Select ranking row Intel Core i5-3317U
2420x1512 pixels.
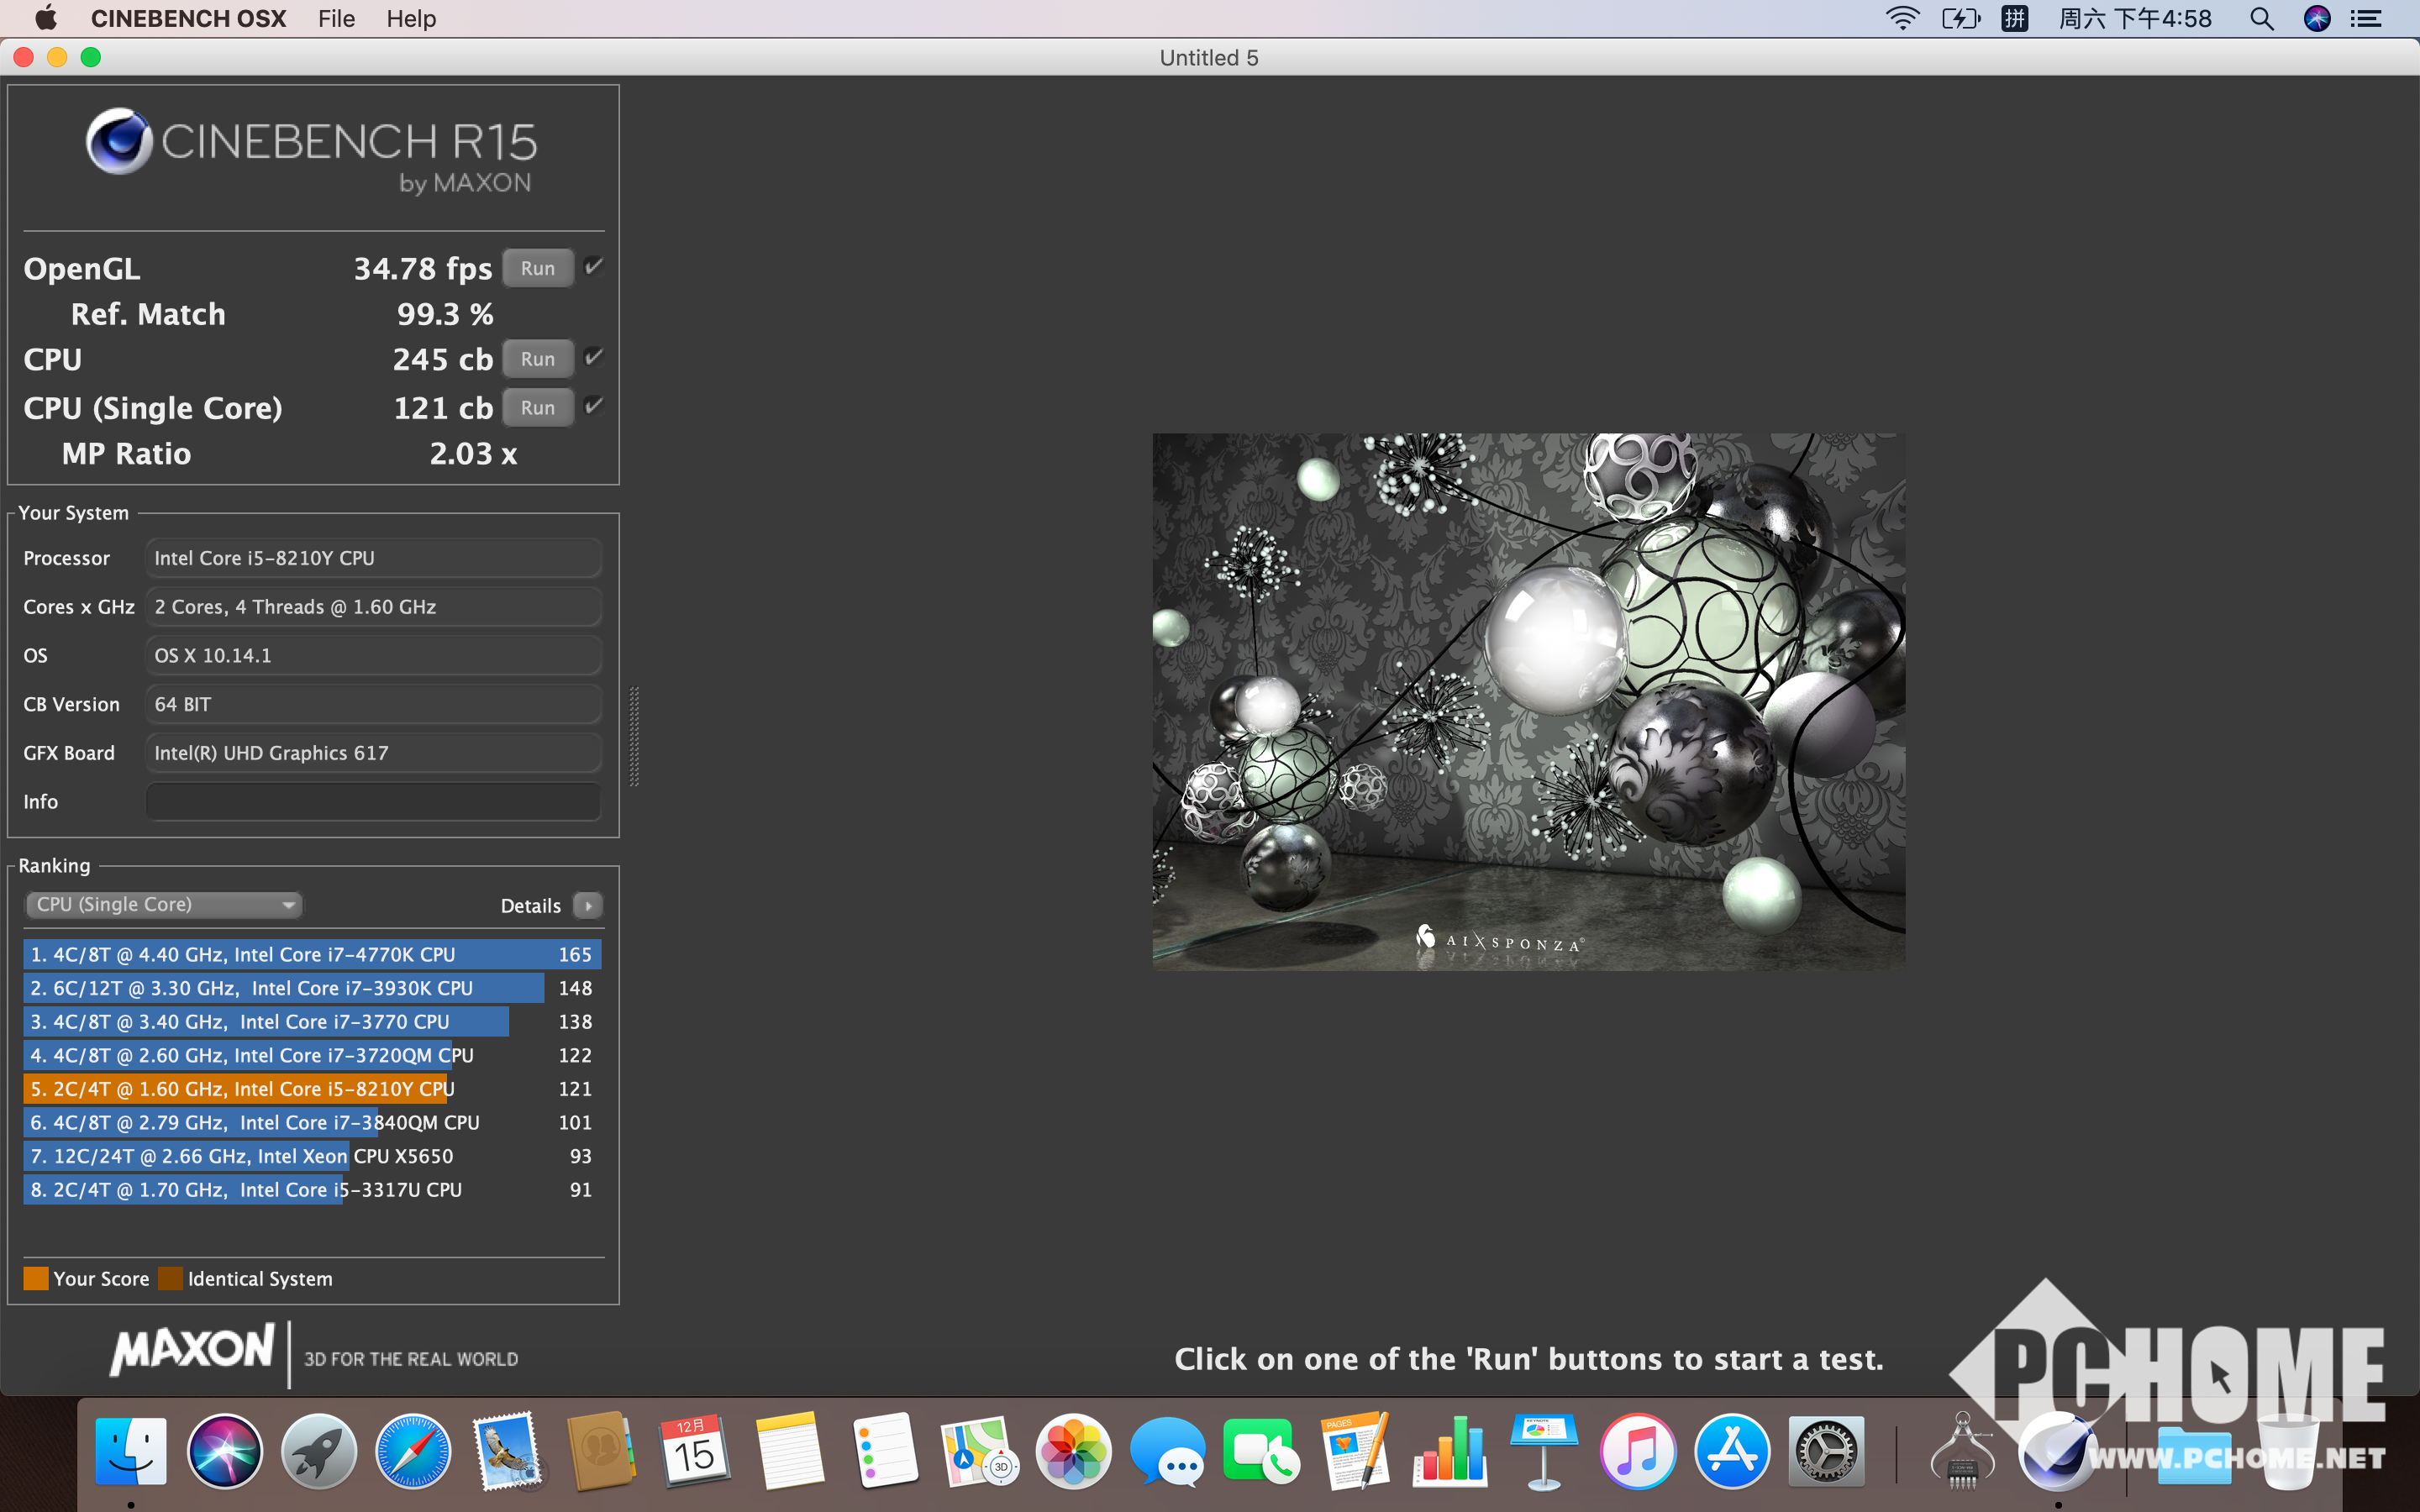(x=312, y=1190)
